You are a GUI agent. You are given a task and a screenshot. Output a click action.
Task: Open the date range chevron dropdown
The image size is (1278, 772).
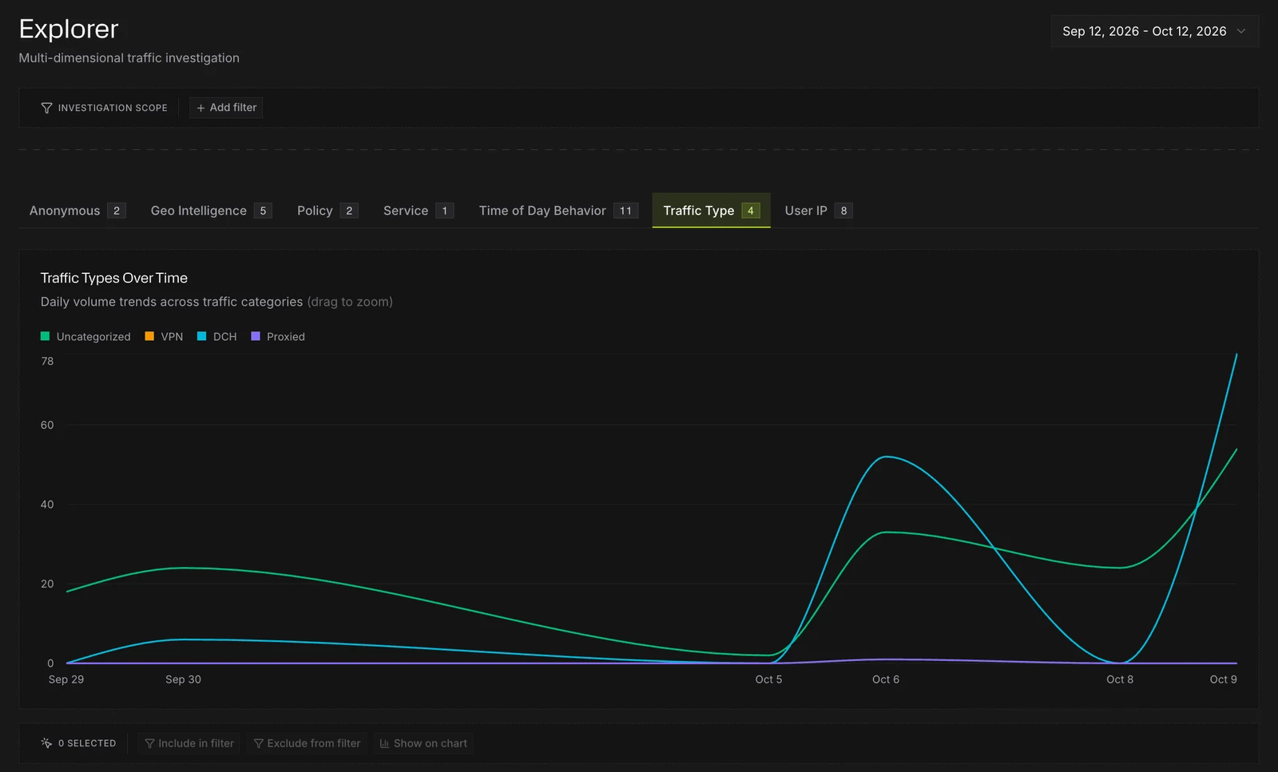pyautogui.click(x=1241, y=31)
